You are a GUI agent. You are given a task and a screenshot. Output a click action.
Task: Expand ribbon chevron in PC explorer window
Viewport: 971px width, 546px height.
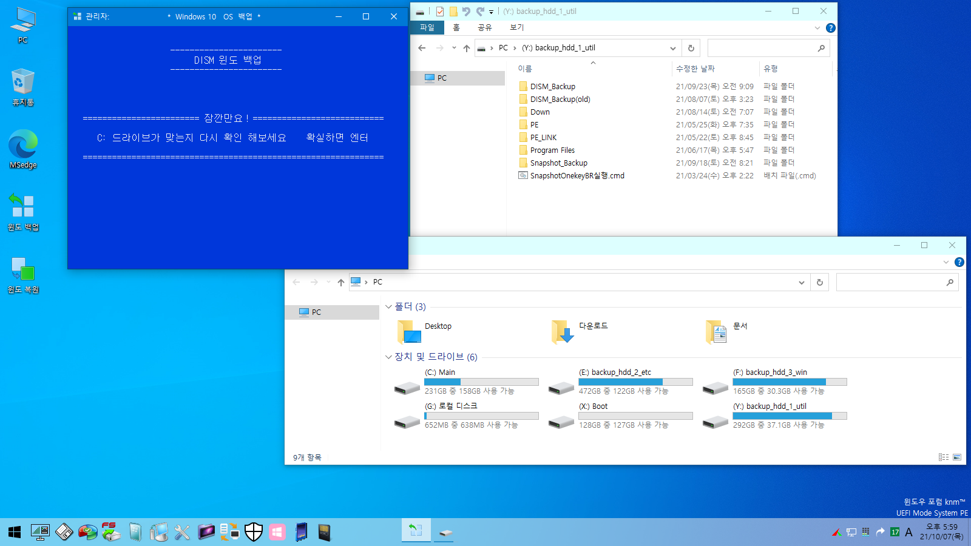coord(946,262)
